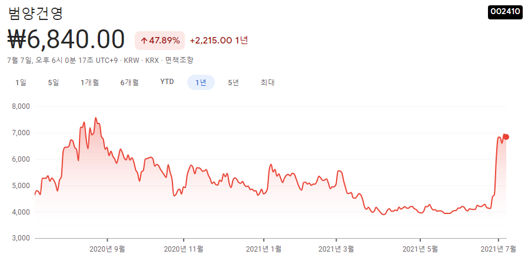The height and width of the screenshot is (261, 528).
Task: Click the ₩6,840.00 price value
Action: tap(66, 40)
